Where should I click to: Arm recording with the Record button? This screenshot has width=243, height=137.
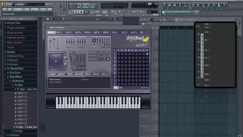point(86,12)
